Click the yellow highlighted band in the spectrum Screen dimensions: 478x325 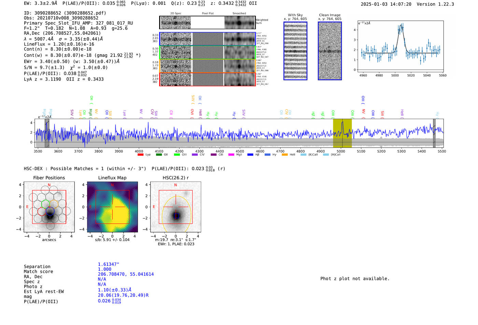click(x=342, y=133)
